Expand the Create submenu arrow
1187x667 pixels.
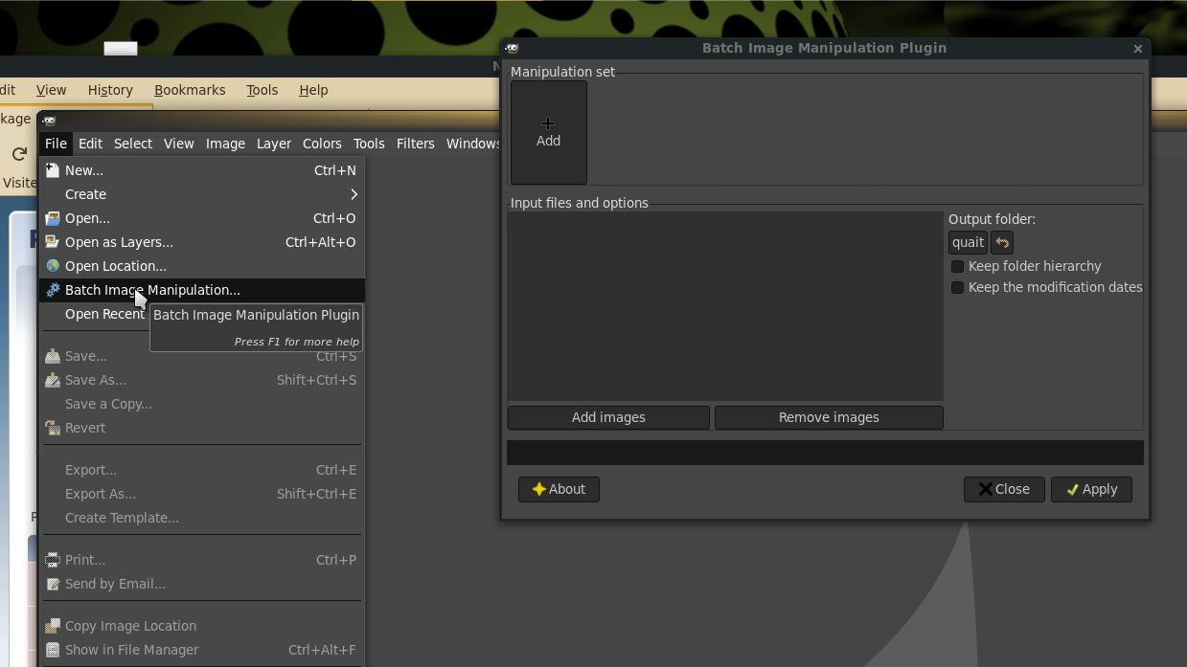pos(354,194)
